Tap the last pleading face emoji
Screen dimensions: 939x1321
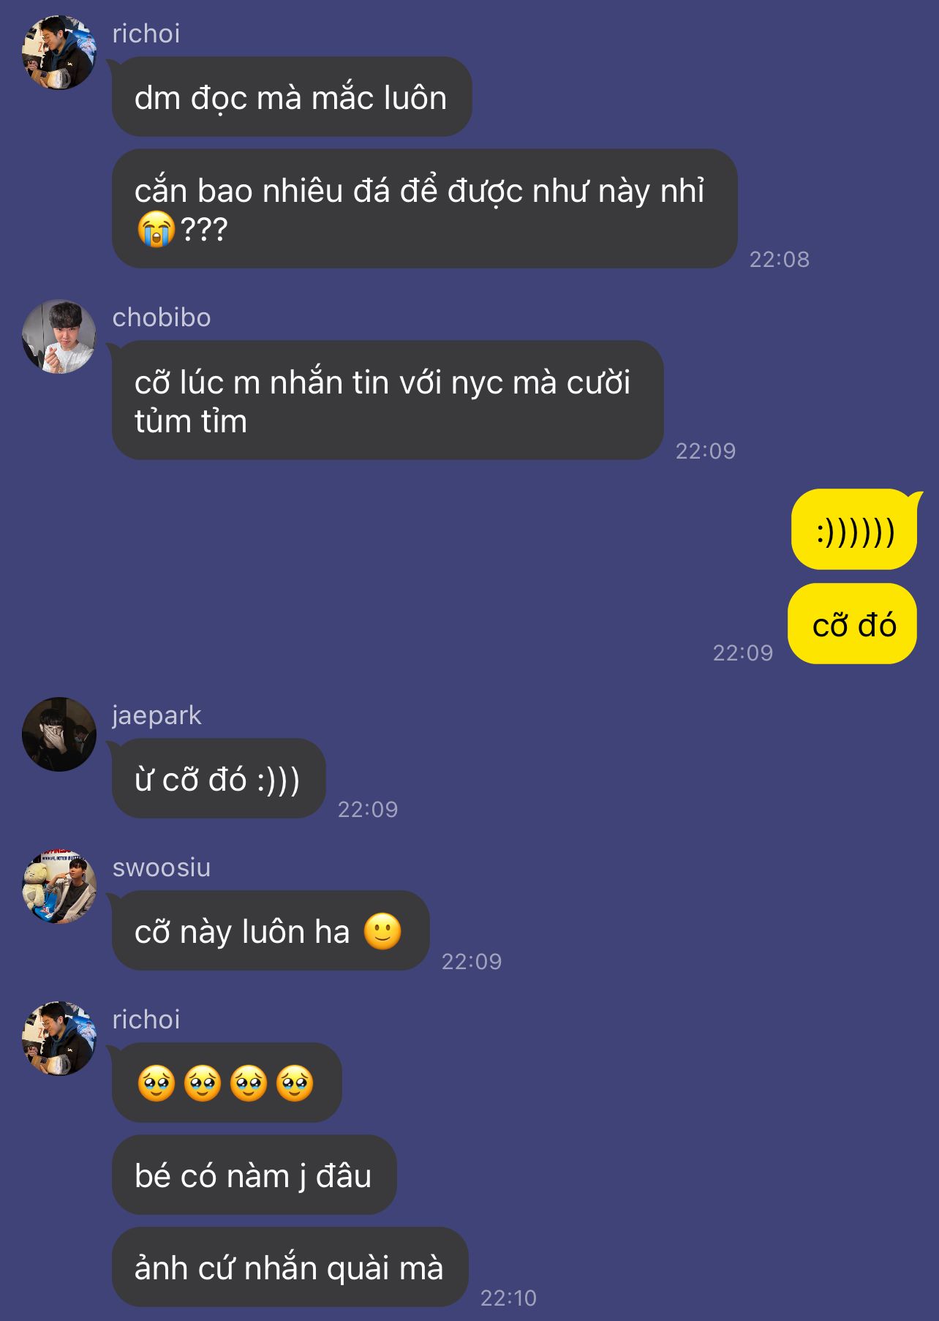coord(295,1083)
